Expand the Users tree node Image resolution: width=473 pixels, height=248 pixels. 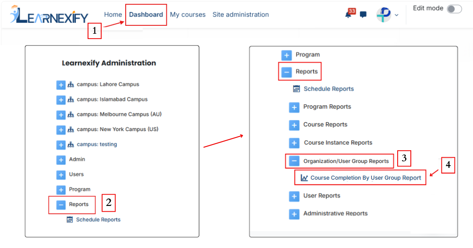tap(61, 175)
